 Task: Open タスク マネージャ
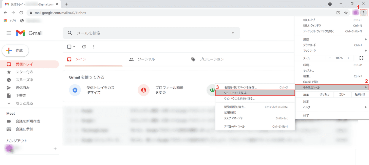pos(255,118)
